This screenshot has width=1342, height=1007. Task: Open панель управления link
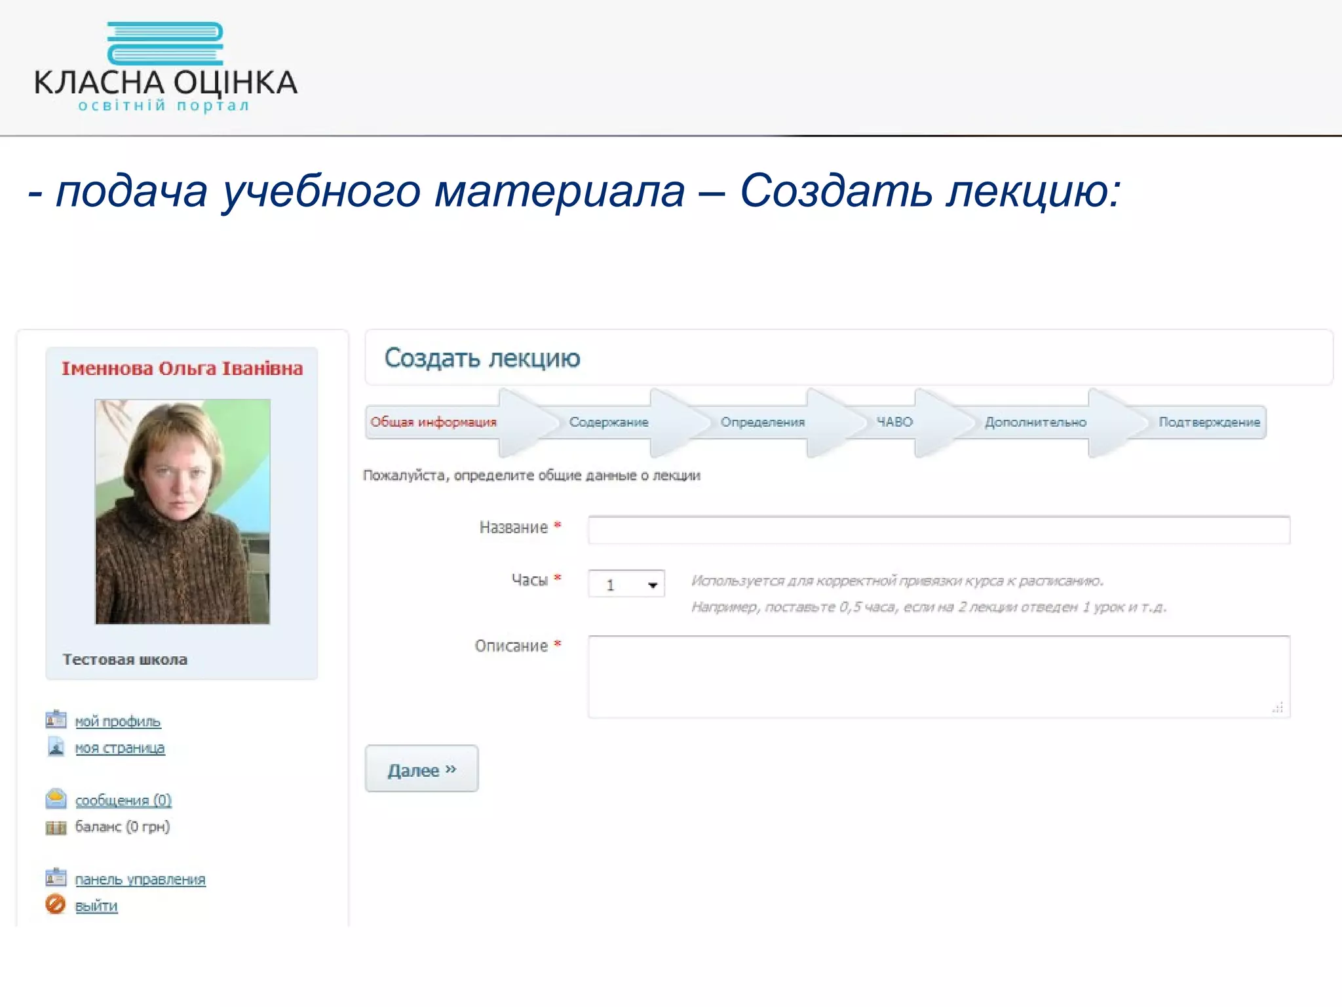(140, 880)
